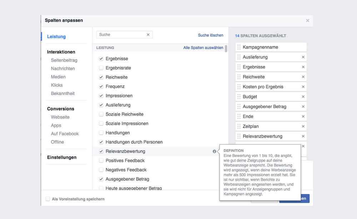Open the Conversions category
Image resolution: width=357 pixels, height=219 pixels.
[61, 109]
